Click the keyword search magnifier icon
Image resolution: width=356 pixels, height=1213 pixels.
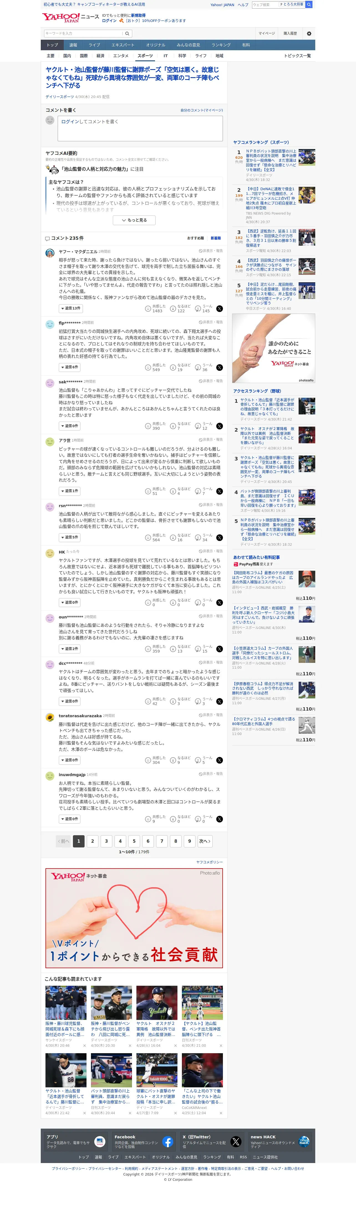point(127,33)
